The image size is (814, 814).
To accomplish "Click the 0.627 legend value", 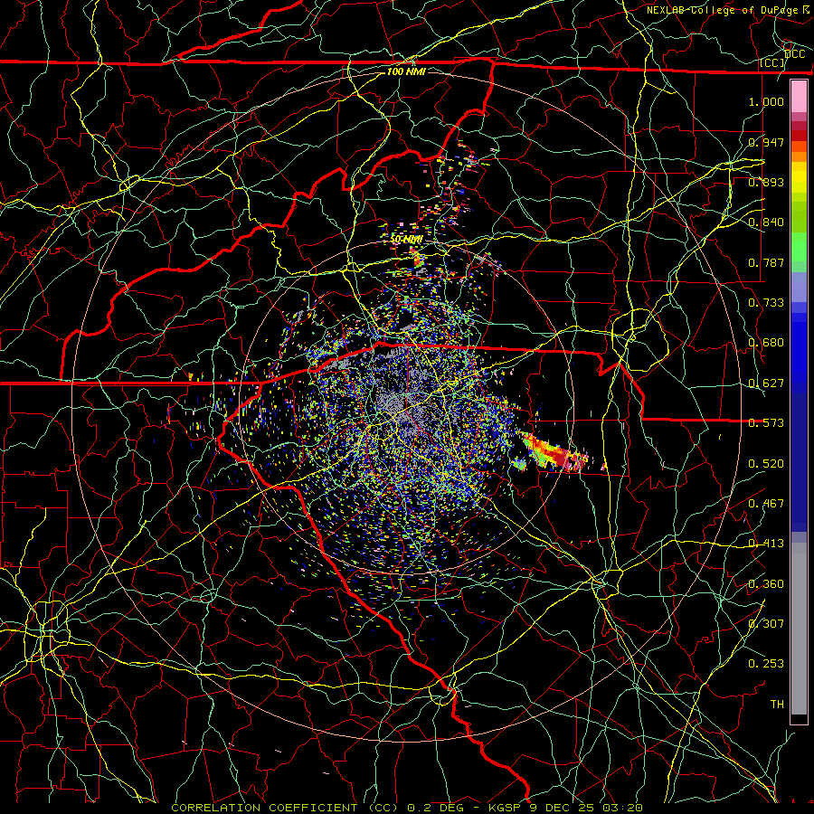I will 766,383.
